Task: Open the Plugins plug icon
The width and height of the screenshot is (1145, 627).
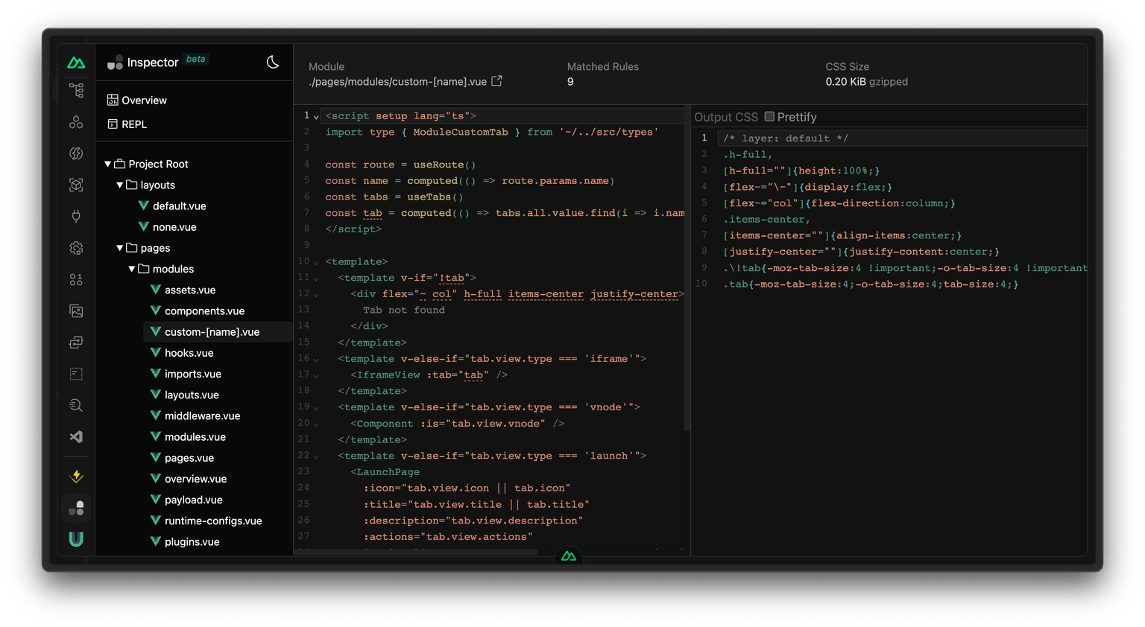Action: click(75, 216)
